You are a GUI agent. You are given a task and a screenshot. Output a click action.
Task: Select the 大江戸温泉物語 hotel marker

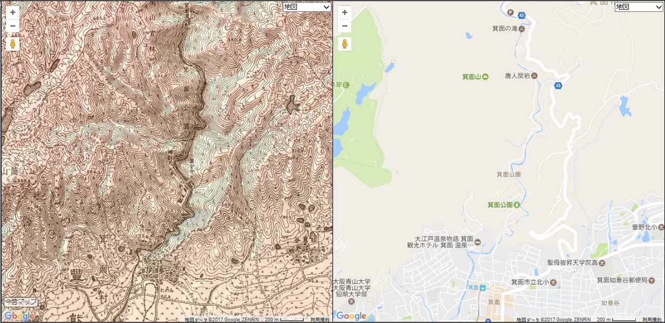pos(484,241)
